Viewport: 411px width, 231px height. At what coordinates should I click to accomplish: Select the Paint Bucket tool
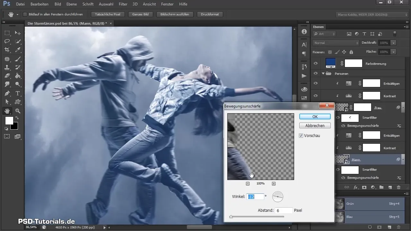point(18,76)
